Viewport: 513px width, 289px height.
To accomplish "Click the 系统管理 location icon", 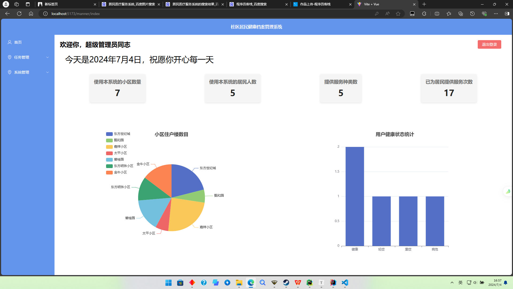I will pos(10,72).
